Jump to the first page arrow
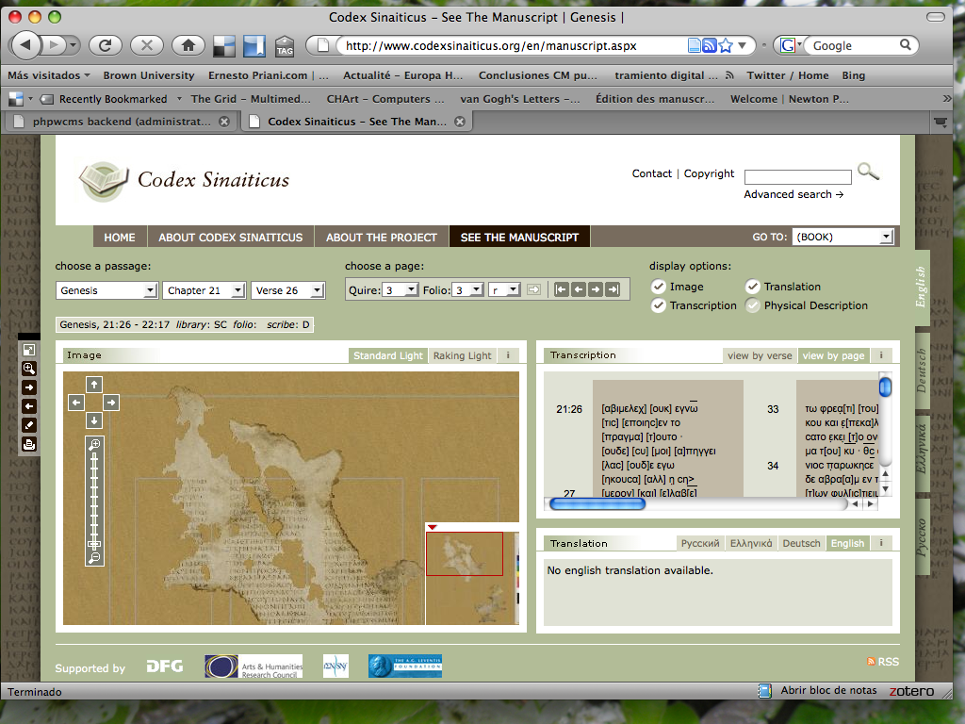 [x=562, y=290]
